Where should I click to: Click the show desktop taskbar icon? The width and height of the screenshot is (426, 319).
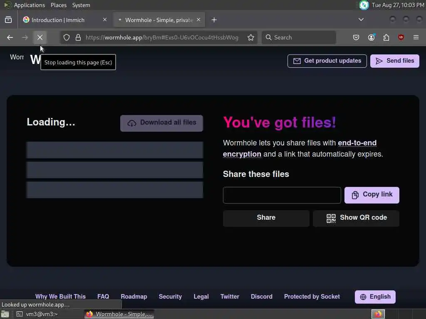[5, 314]
